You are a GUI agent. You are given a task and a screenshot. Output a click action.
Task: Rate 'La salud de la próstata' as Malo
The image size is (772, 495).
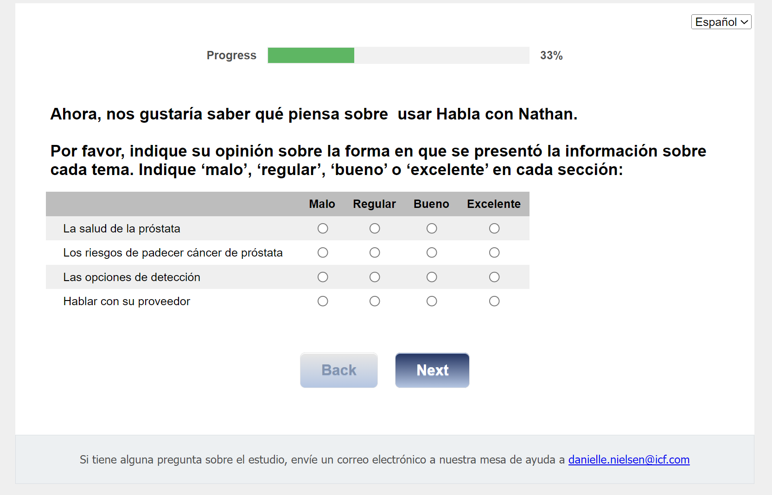[x=323, y=228]
